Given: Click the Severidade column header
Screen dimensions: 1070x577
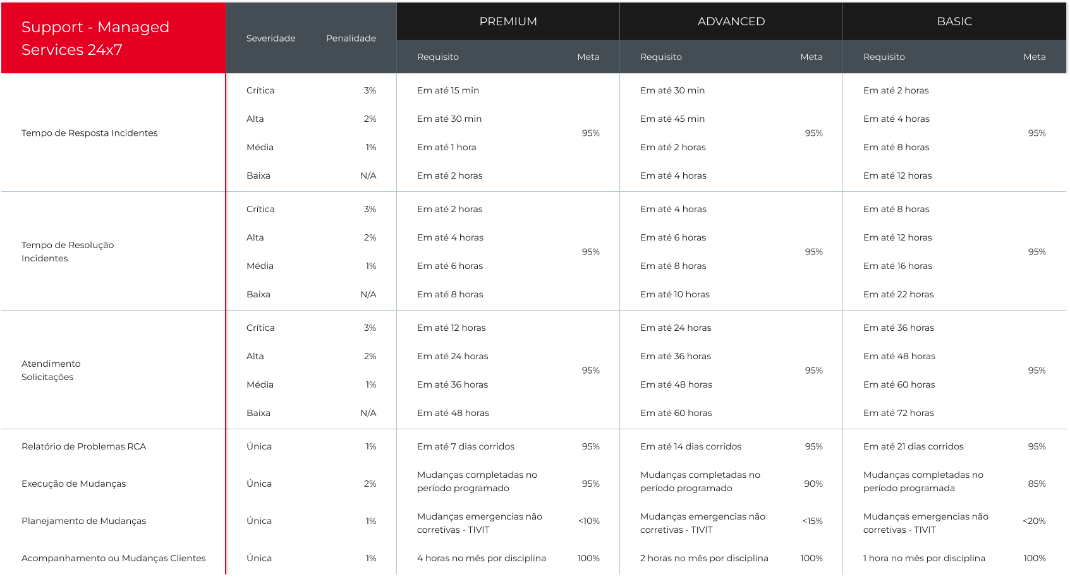Looking at the screenshot, I should (x=271, y=39).
